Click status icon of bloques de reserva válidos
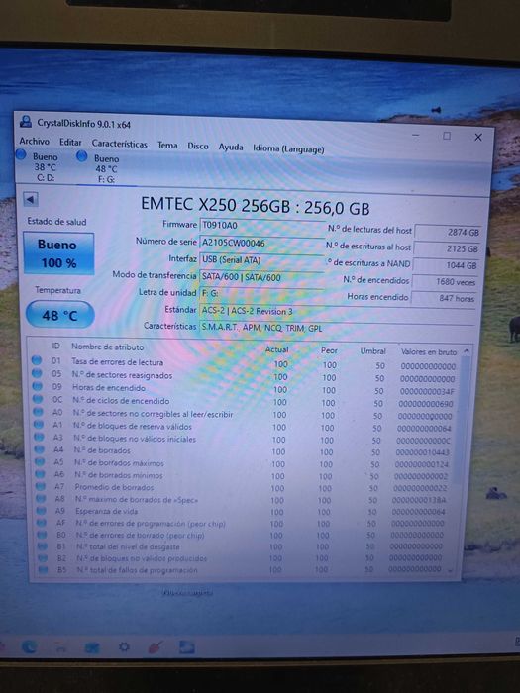 click(x=39, y=425)
